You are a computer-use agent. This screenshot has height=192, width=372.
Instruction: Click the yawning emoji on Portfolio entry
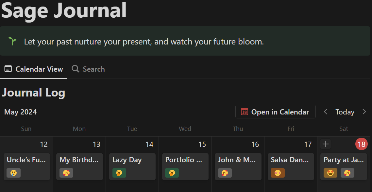(x=172, y=173)
